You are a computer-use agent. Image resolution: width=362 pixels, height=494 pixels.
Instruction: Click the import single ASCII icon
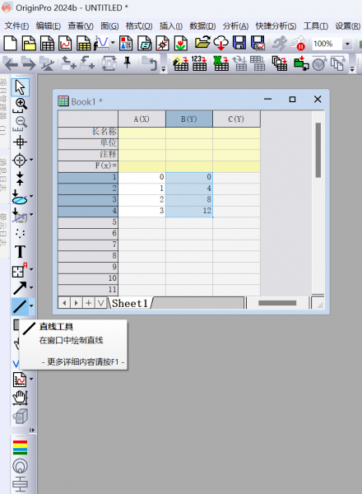pyautogui.click(x=199, y=63)
